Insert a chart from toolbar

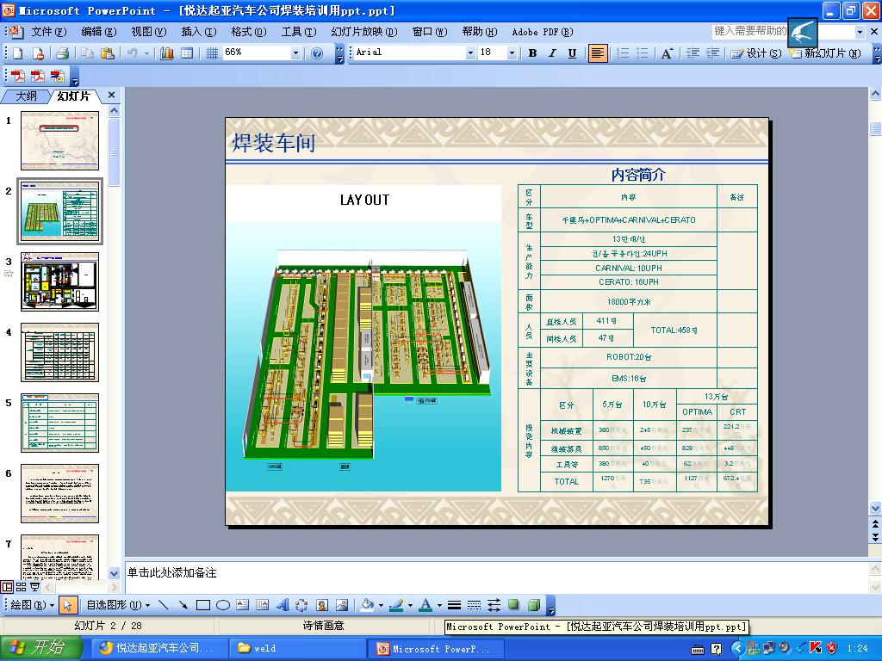(166, 53)
